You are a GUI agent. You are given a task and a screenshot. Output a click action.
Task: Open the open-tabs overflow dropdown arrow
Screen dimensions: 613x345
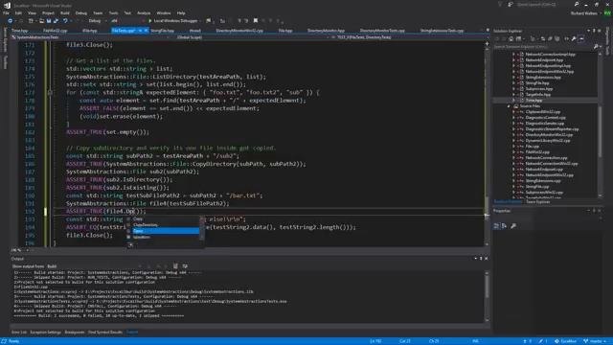(488, 30)
